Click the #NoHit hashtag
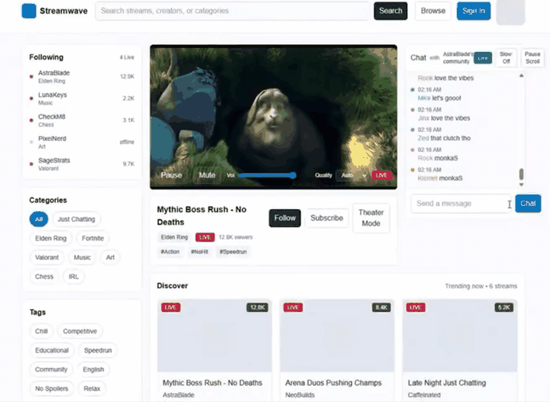This screenshot has height=402, width=550. tap(199, 252)
